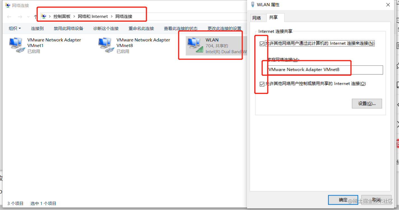The image size is (399, 210).
Task: Click 网络和 Internet in the breadcrumb path
Action: click(93, 17)
